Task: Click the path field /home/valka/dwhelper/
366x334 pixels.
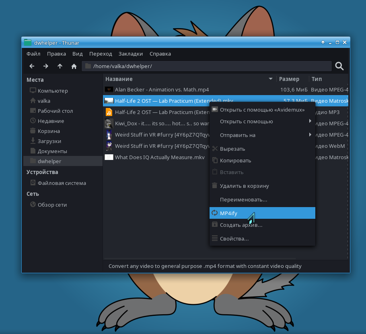Action: click(207, 66)
